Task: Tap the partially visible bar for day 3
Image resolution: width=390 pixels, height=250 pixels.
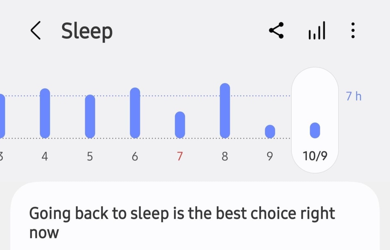Action: [2, 116]
